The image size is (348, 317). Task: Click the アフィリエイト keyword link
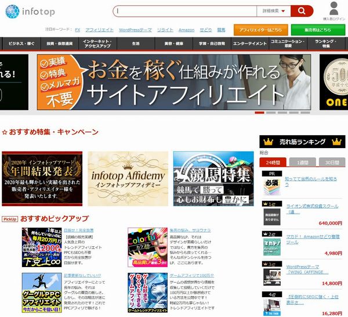99,30
